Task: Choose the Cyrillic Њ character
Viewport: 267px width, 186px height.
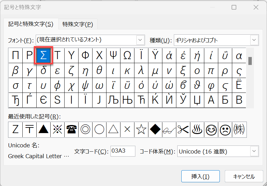Action: point(127,100)
